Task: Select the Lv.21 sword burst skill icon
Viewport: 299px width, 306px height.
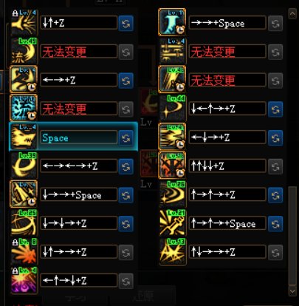Action: click(172, 223)
